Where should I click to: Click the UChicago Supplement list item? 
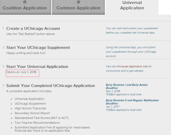[30, 104]
